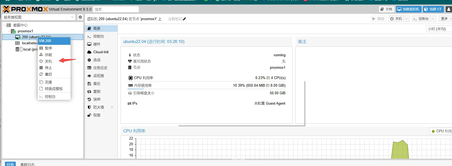The height and width of the screenshot is (166, 452).
Task: Collapse the Datacenter (数据中心) node
Action: tap(5, 25)
